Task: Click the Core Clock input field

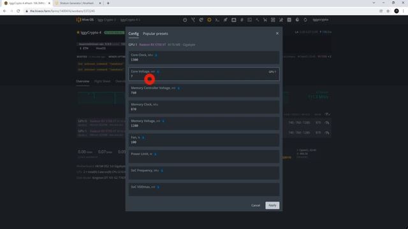Action: pos(204,57)
